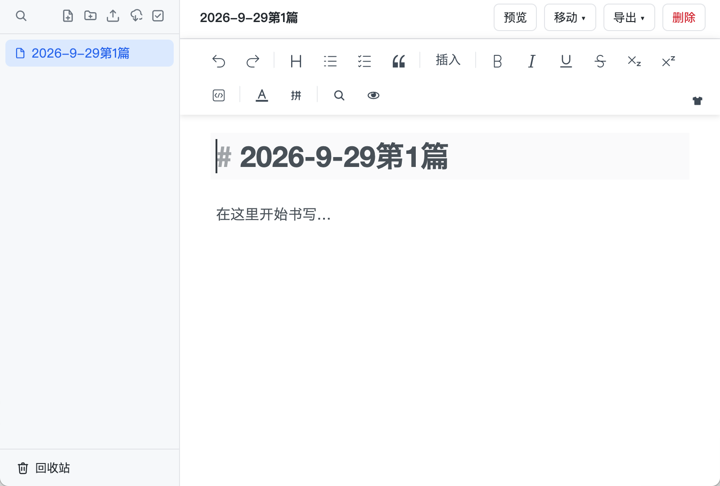Toggle the multi-select checkbox icon
The width and height of the screenshot is (720, 486).
pyautogui.click(x=158, y=16)
